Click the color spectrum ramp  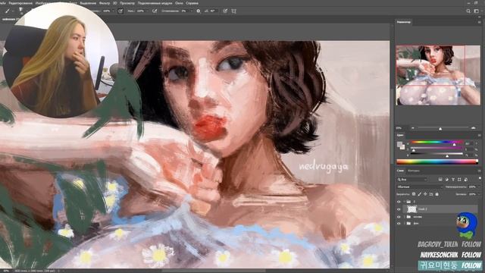click(x=437, y=162)
